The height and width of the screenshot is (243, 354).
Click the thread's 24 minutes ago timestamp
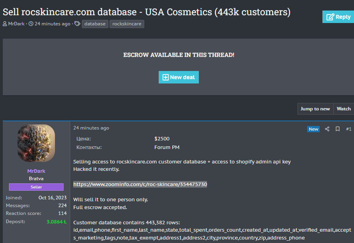coord(52,24)
